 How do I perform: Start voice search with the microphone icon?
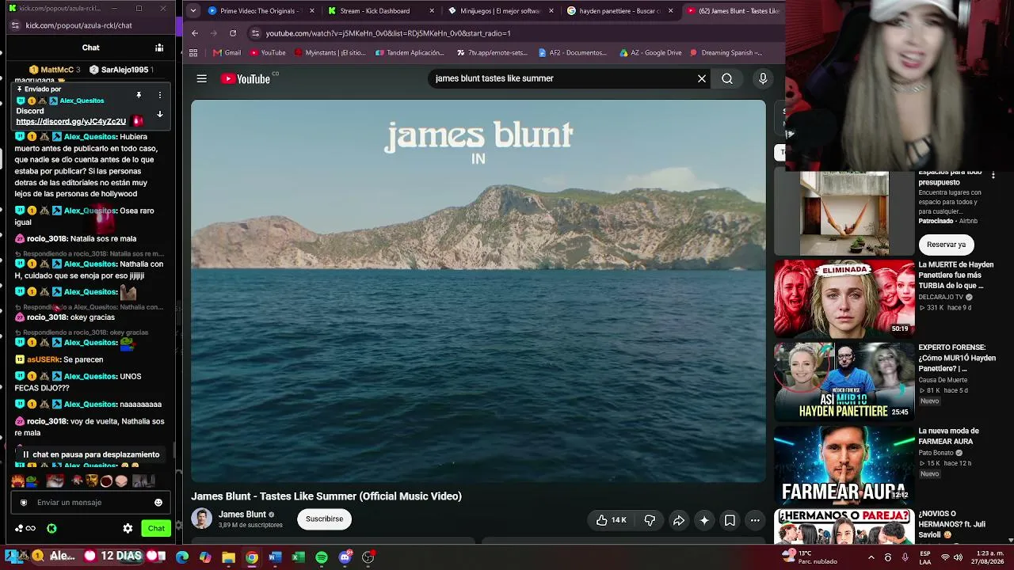click(763, 78)
